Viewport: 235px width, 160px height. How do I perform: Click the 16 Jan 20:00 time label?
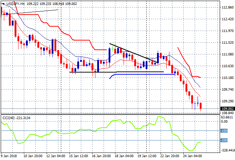click(101, 156)
